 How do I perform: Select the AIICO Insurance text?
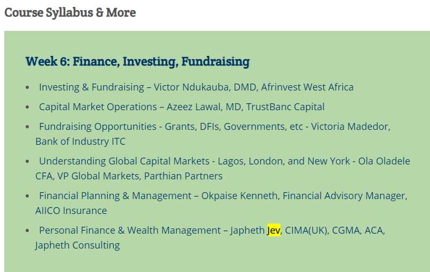pyautogui.click(x=71, y=210)
